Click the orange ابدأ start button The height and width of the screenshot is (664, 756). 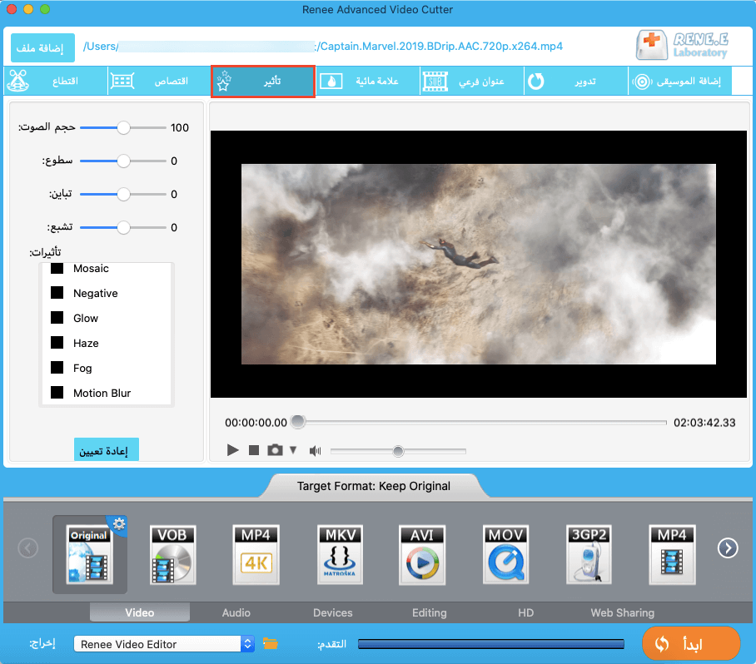point(691,643)
